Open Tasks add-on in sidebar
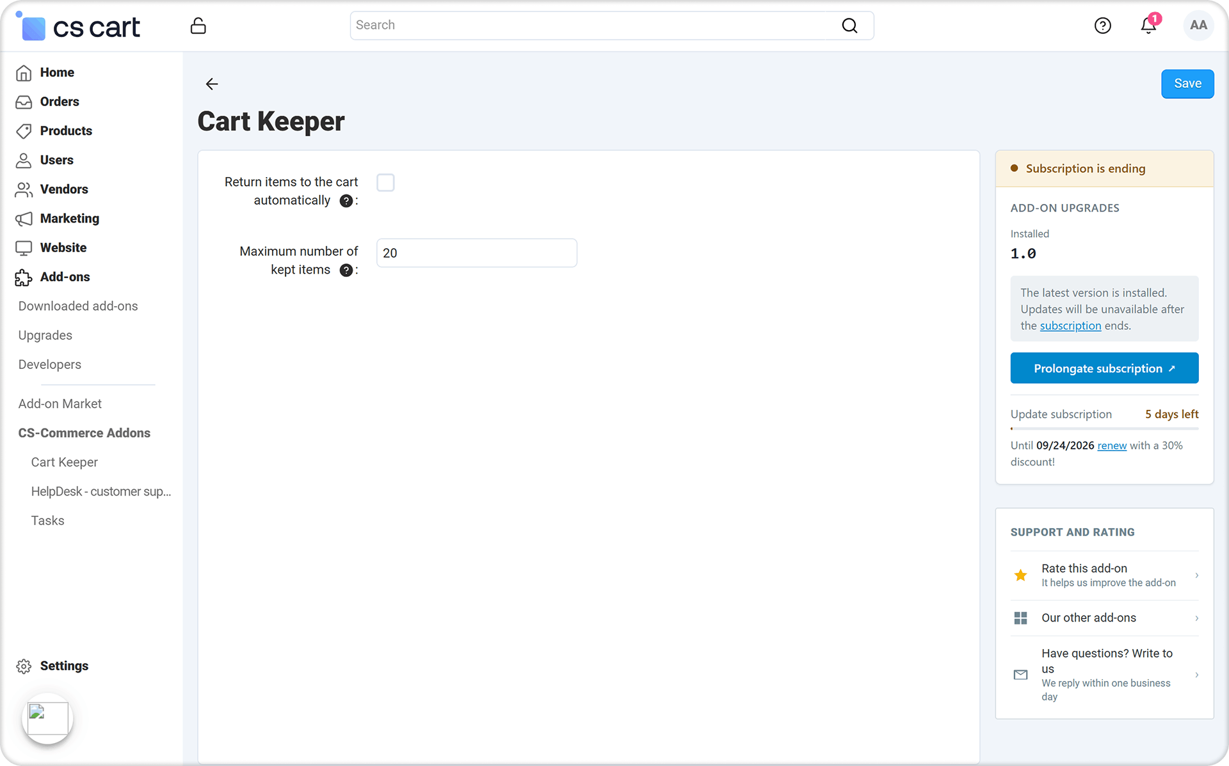1229x766 pixels. (47, 521)
